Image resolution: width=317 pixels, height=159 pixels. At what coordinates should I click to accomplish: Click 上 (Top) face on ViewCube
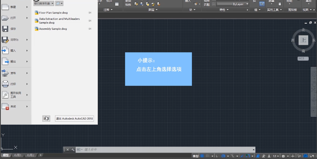[x=303, y=40]
